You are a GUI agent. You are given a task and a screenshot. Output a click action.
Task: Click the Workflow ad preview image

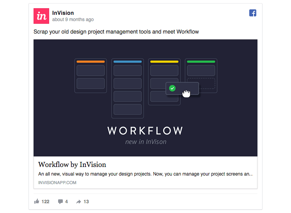point(145,98)
